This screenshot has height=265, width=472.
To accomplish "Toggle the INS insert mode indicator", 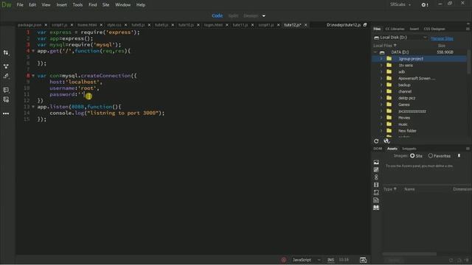I will tap(330, 260).
